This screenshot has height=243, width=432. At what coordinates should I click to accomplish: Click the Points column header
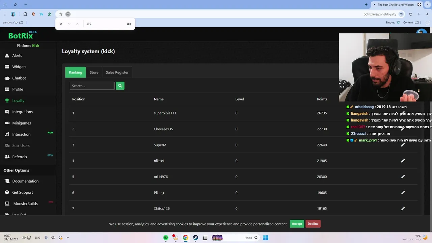click(322, 99)
